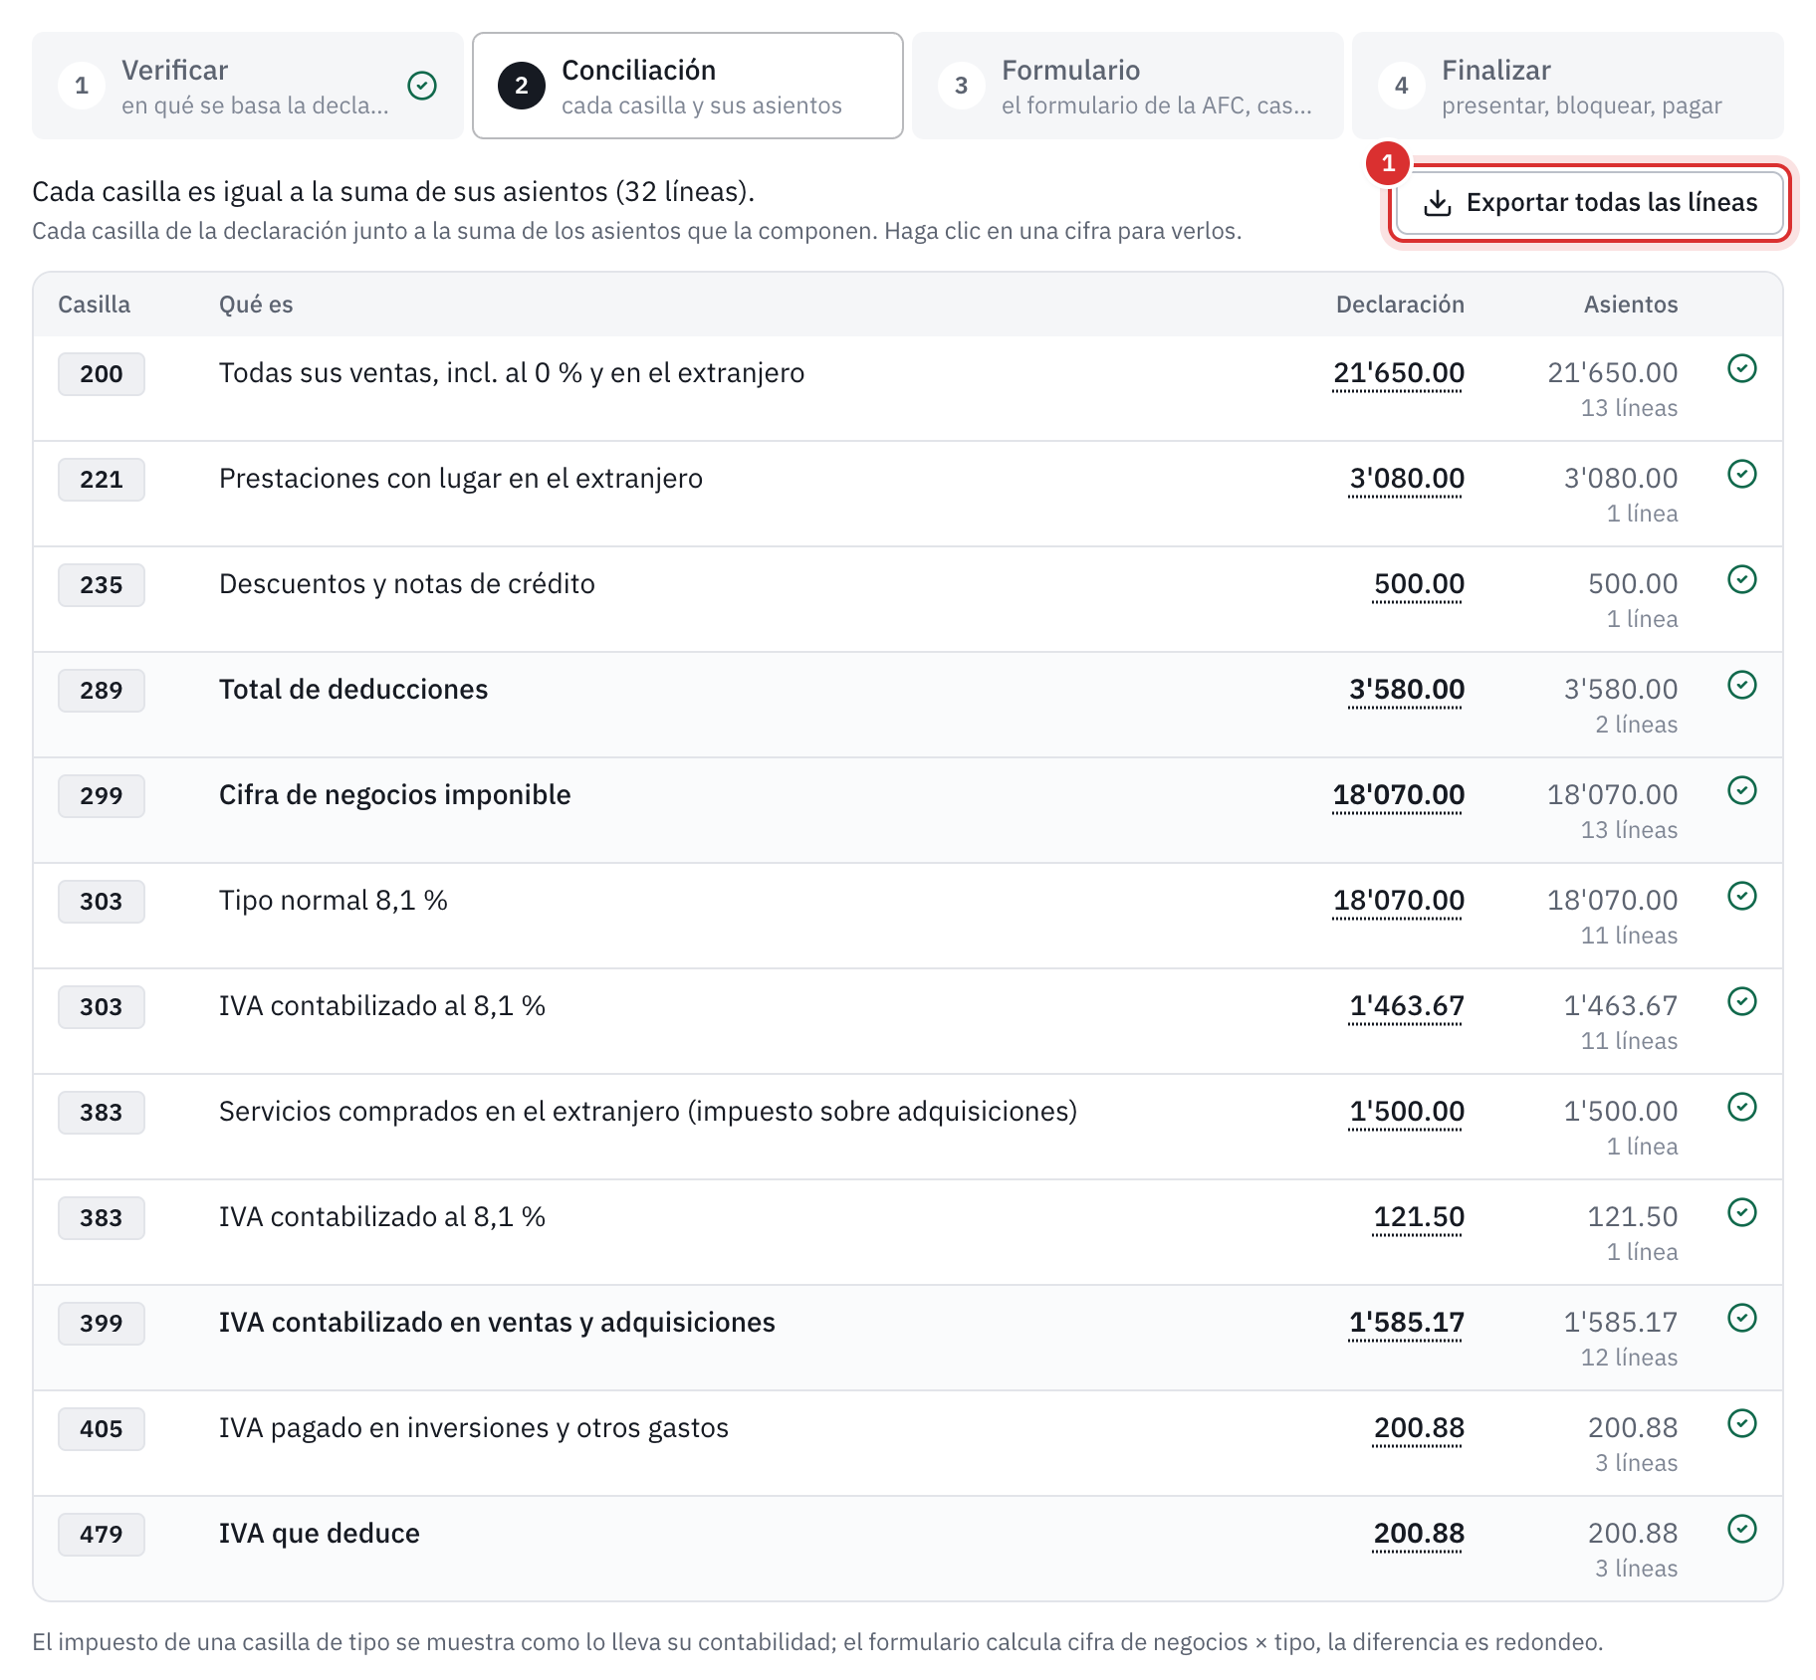Click the 121.50 declaration amount

(1419, 1217)
